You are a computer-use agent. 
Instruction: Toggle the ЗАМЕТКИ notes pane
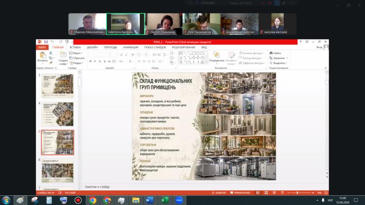(x=219, y=193)
